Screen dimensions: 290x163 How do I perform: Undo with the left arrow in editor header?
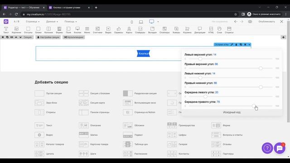(x=236, y=22)
